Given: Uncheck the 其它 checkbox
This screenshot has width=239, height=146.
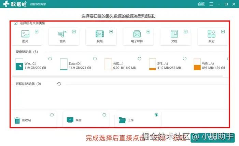Looking at the screenshot, I should (223, 31).
